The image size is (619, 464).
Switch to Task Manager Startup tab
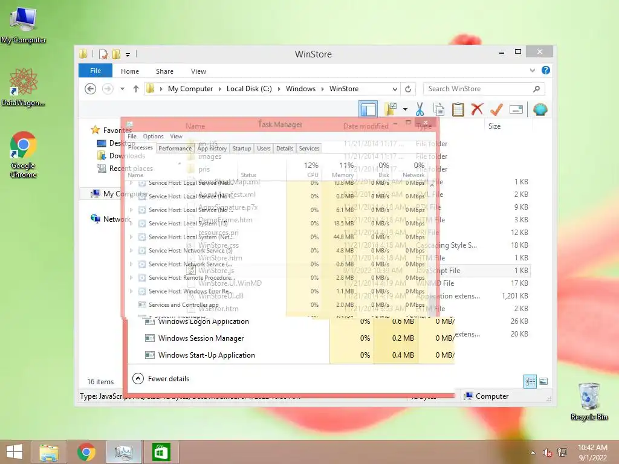(x=242, y=149)
